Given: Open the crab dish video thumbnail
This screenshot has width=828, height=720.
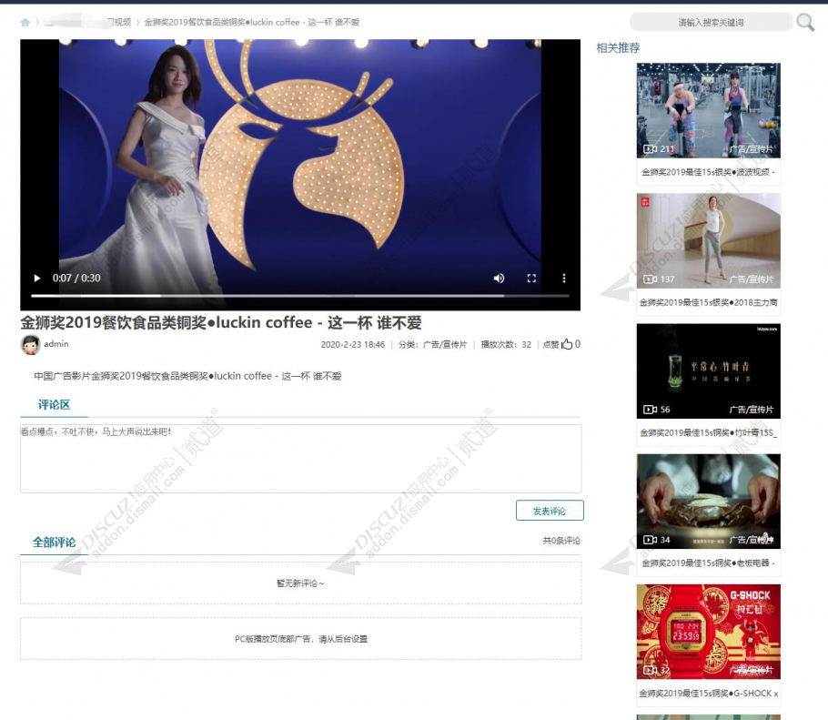Looking at the screenshot, I should coord(708,502).
